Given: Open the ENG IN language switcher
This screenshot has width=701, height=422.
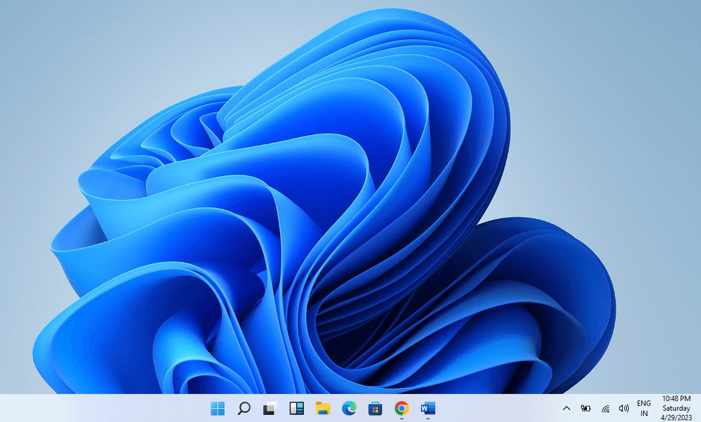Looking at the screenshot, I should 644,408.
